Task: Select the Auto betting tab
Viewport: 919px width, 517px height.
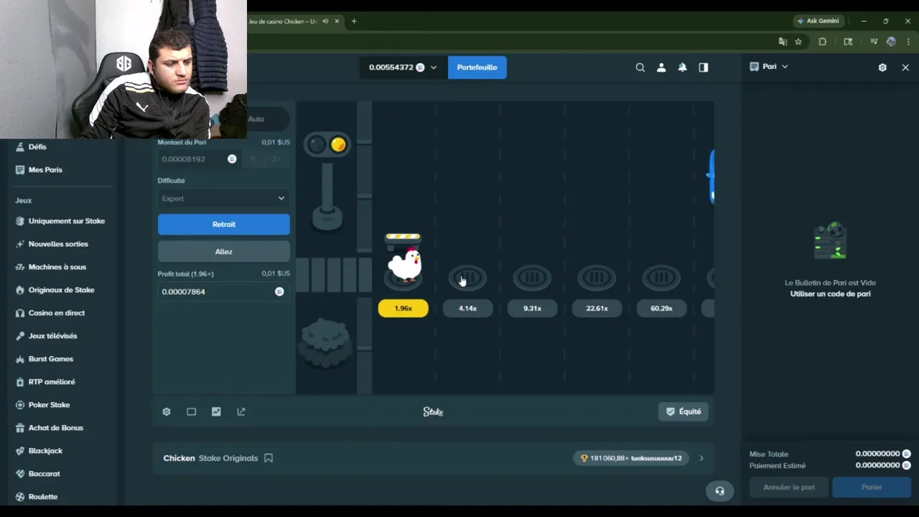Action: pyautogui.click(x=256, y=119)
